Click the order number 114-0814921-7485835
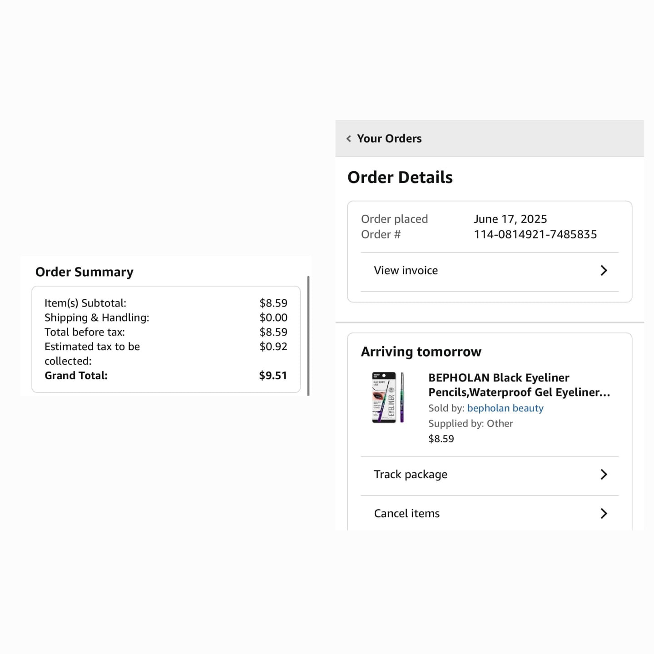The height and width of the screenshot is (654, 654). click(535, 234)
